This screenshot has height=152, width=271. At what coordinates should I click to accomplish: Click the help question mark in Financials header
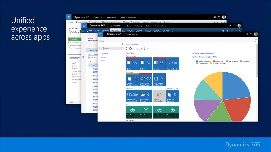[x=251, y=34]
